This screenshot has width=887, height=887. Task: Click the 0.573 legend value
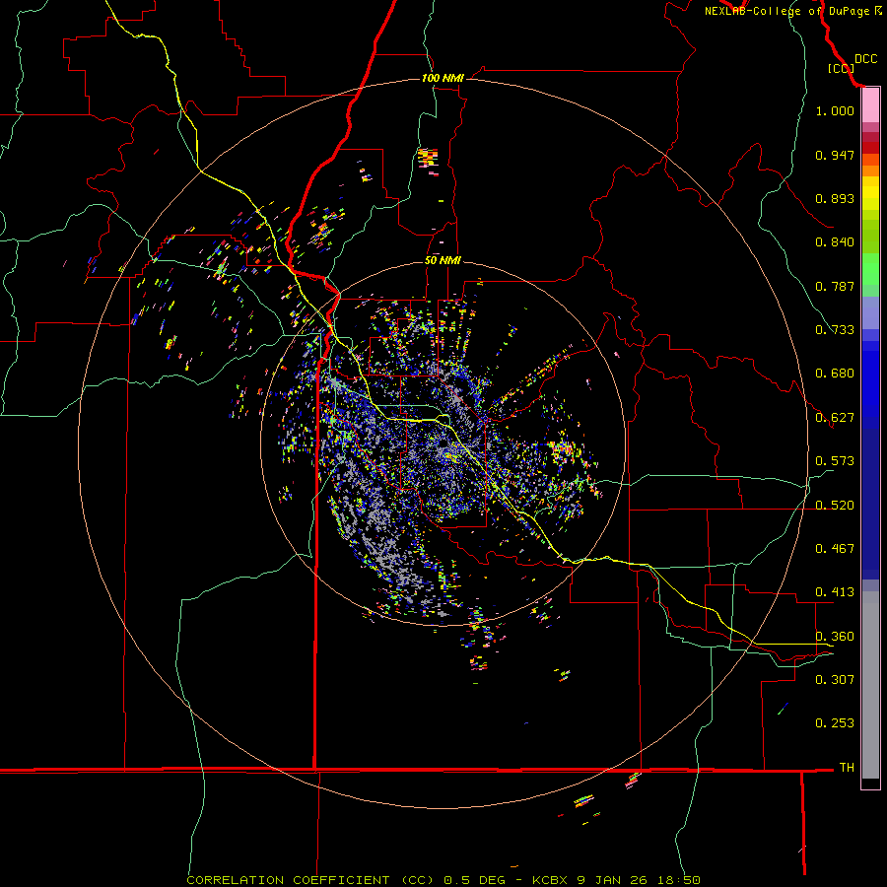click(835, 461)
